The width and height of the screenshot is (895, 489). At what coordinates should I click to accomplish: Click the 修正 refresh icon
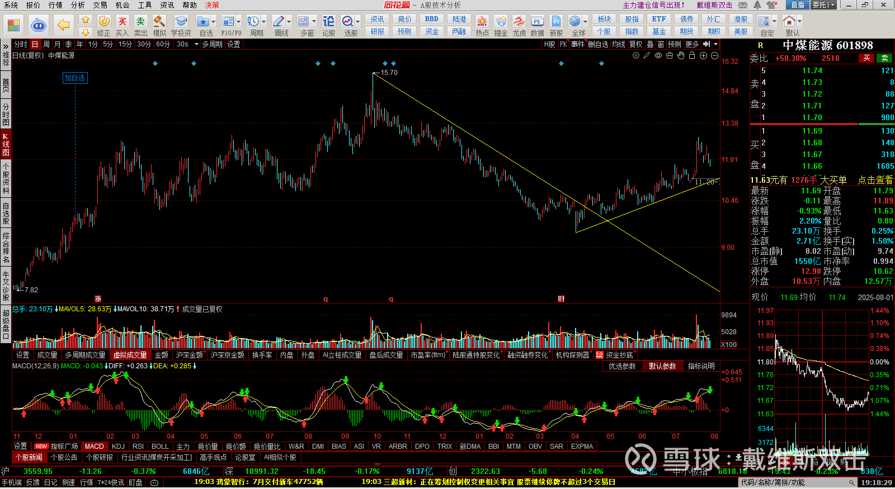[104, 26]
